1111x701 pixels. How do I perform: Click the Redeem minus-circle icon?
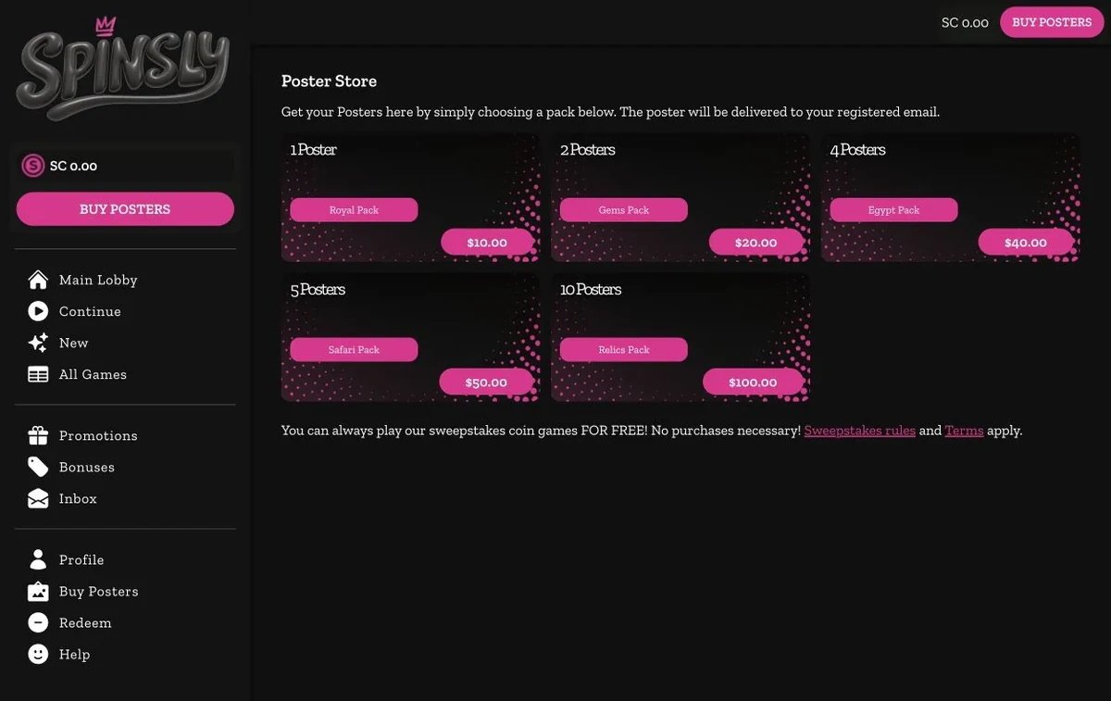(38, 622)
